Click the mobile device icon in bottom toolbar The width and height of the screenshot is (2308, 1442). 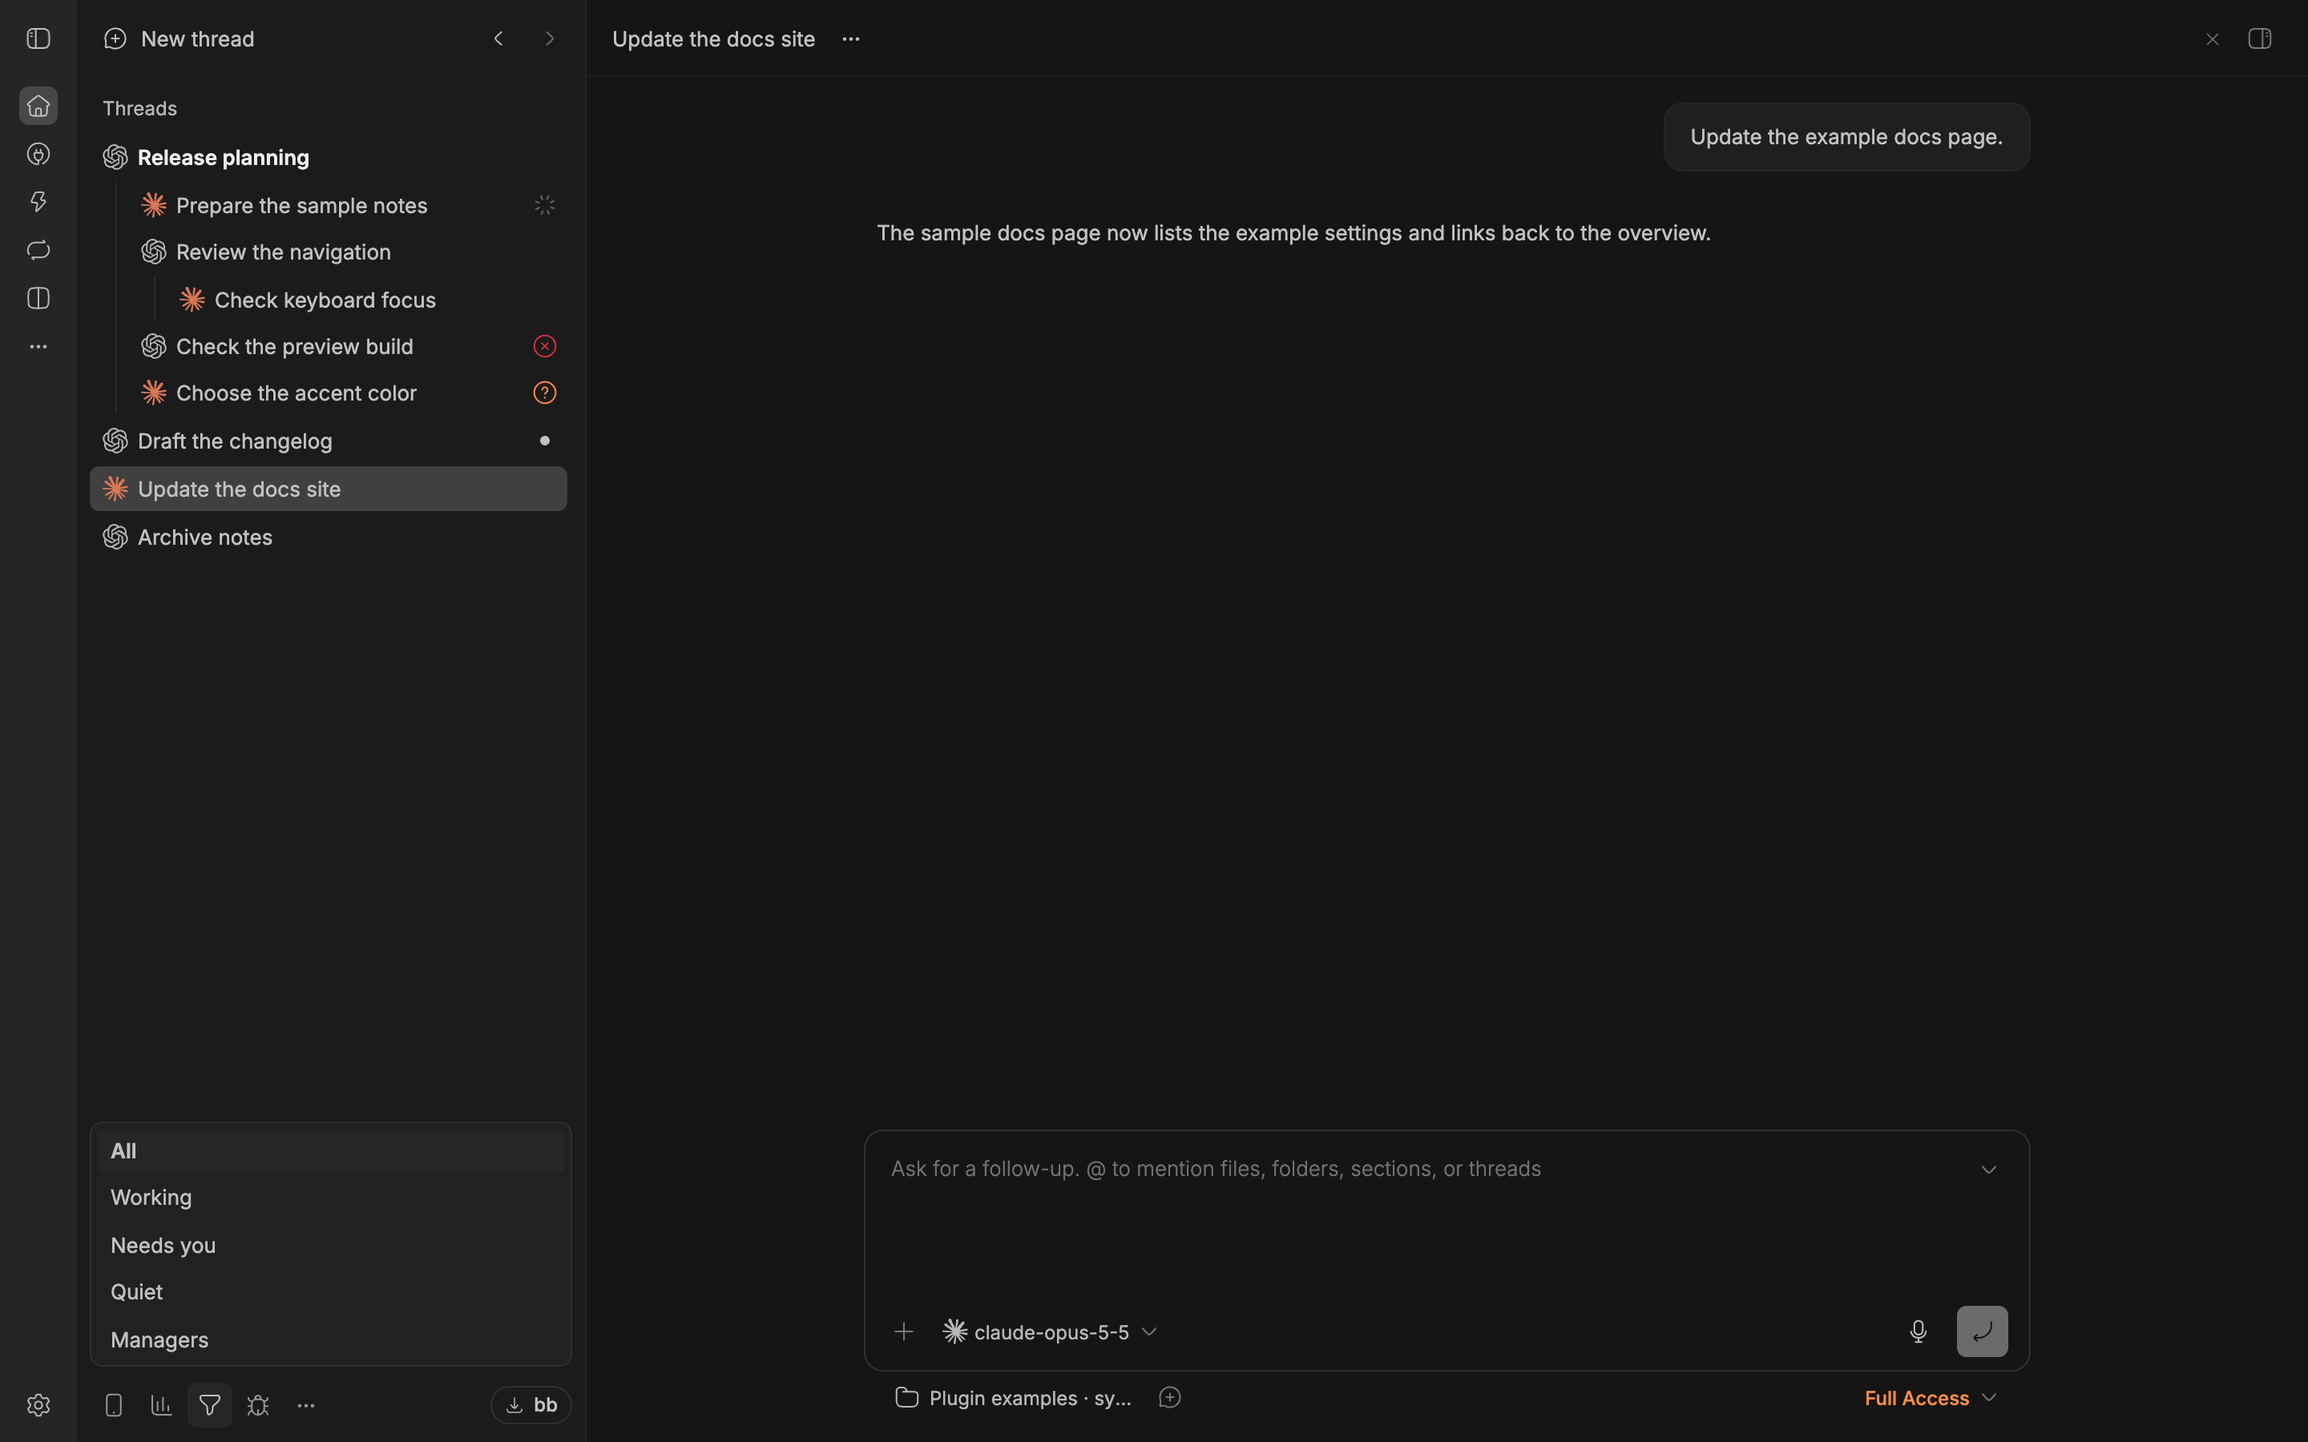coord(114,1405)
